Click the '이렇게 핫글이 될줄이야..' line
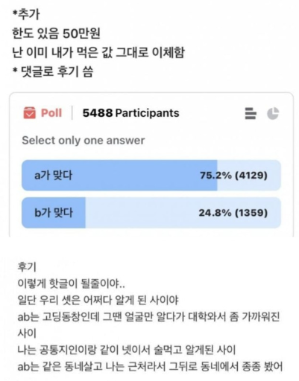 [71, 284]
